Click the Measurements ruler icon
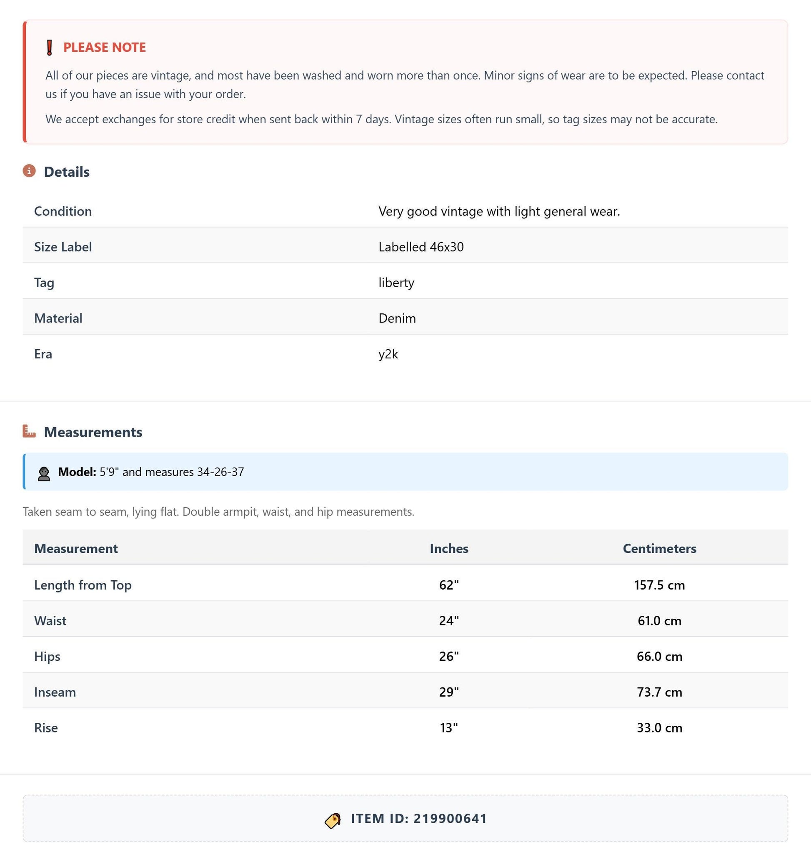Screen dimensions: 811x862 click(x=29, y=432)
